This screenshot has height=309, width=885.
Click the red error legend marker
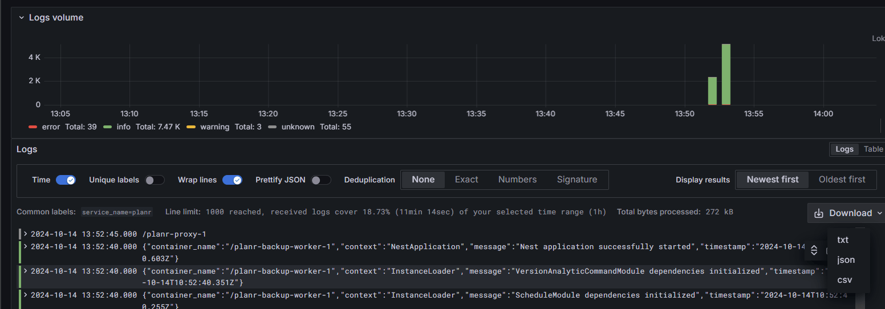[x=33, y=127]
